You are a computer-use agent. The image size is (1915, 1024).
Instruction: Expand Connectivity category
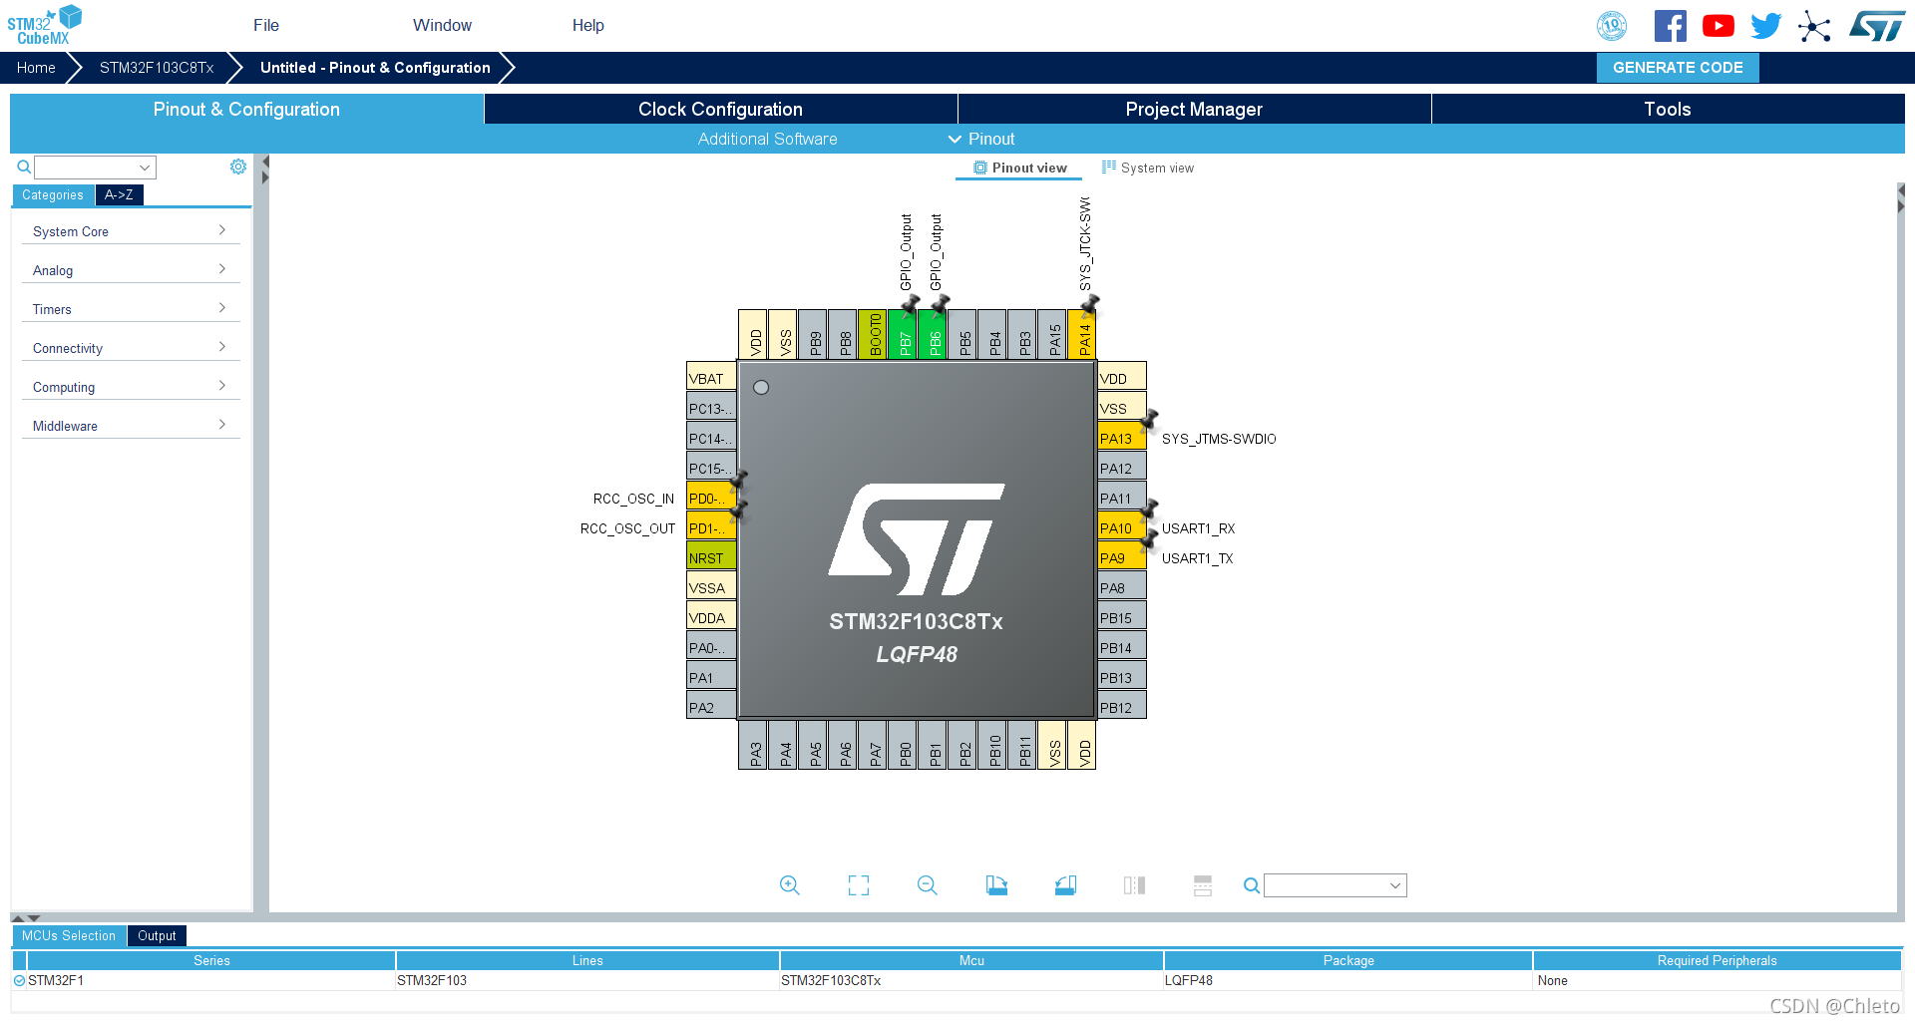pyautogui.click(x=131, y=348)
